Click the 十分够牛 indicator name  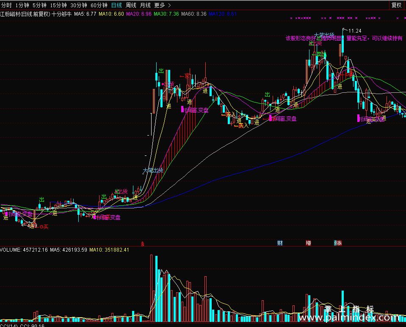[x=62, y=14]
